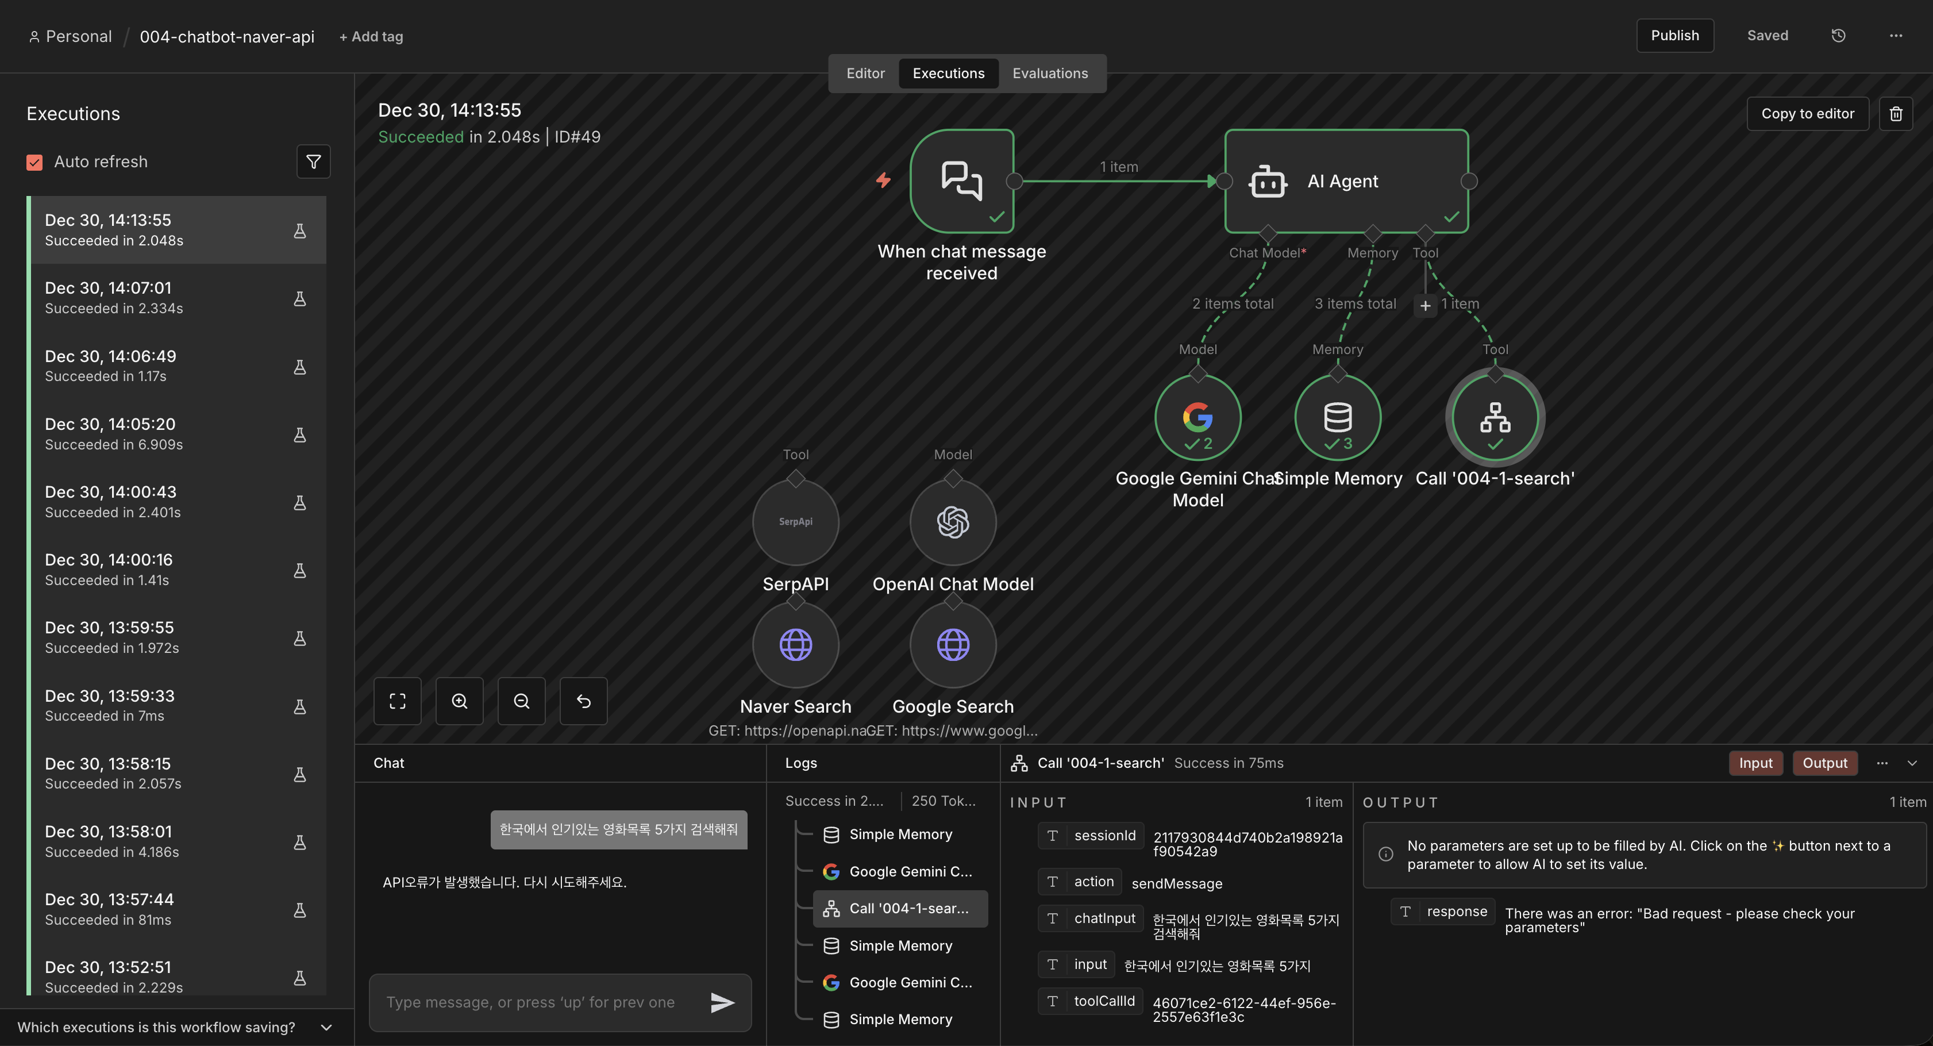Switch to the Evaluations tab
This screenshot has height=1046, width=1933.
coord(1049,73)
